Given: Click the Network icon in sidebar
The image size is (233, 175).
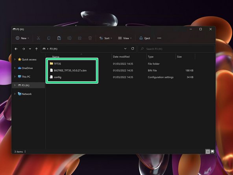Looking at the screenshot, I should 19,94.
